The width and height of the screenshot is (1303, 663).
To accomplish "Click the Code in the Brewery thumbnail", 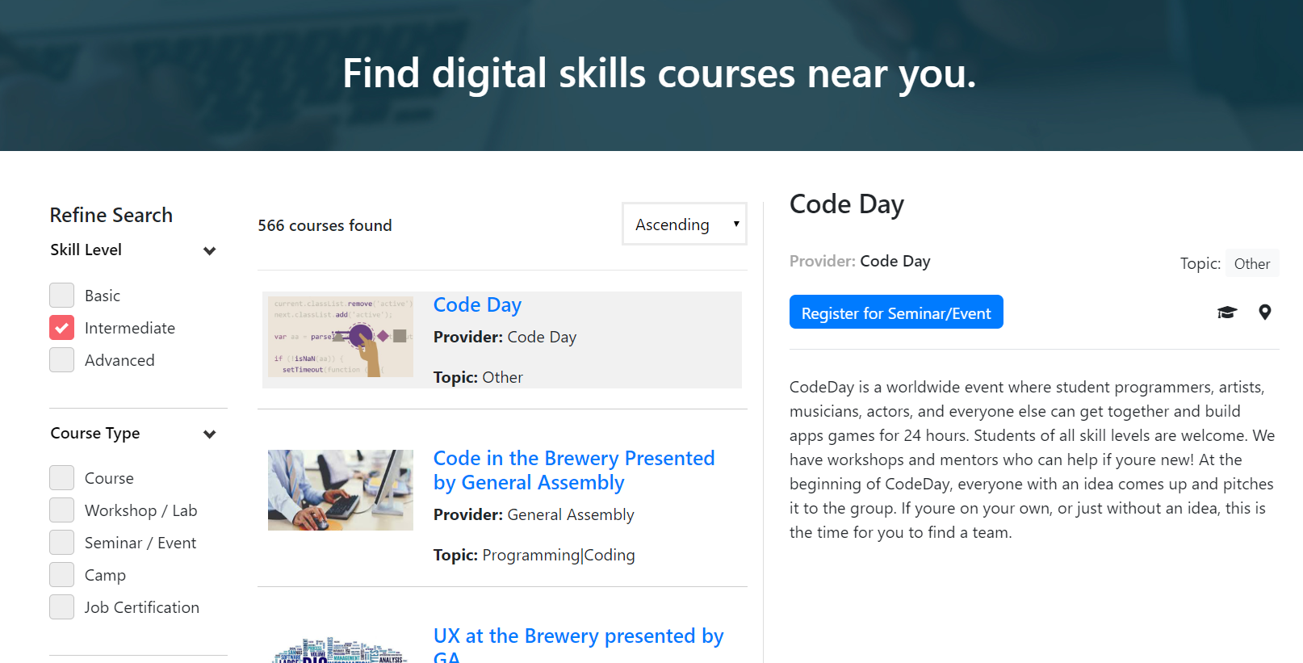I will (x=341, y=490).
